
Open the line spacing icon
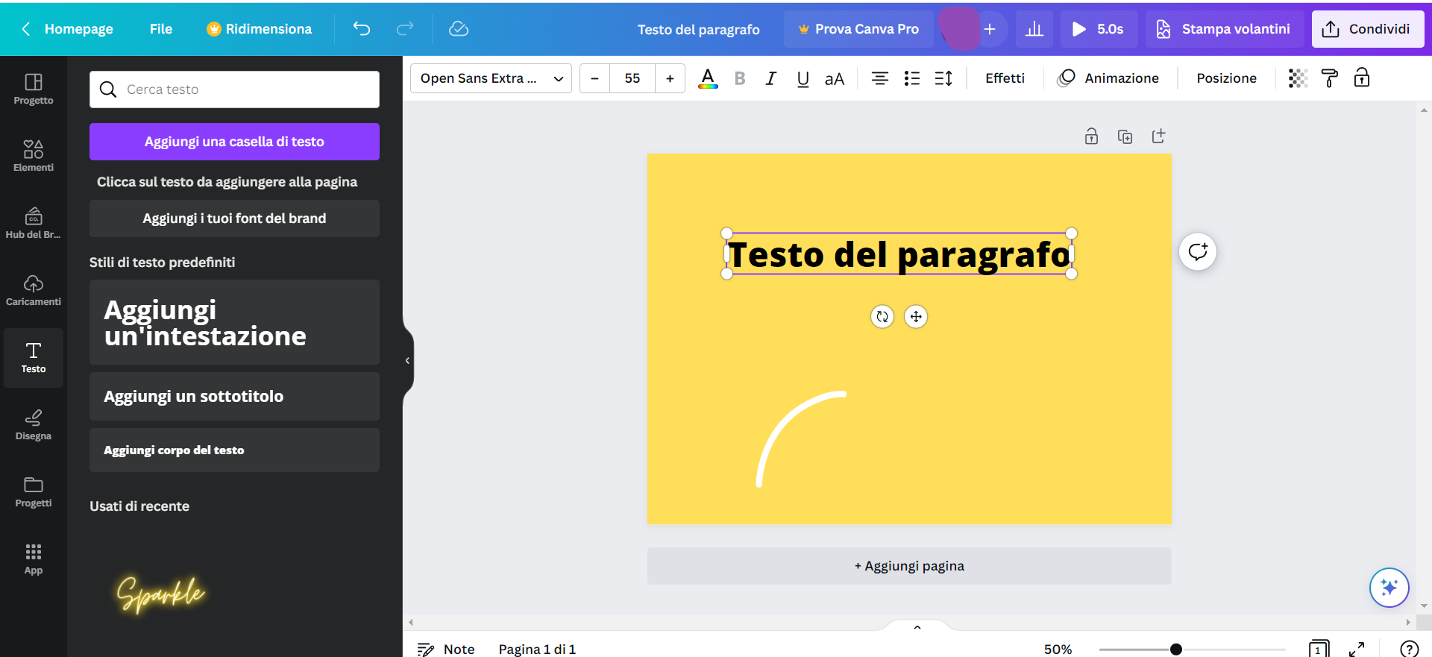coord(943,78)
